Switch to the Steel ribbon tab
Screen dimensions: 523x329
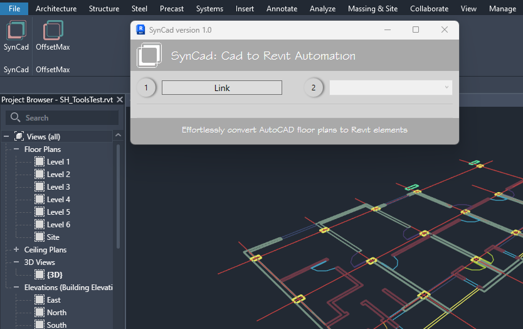pyautogui.click(x=139, y=9)
